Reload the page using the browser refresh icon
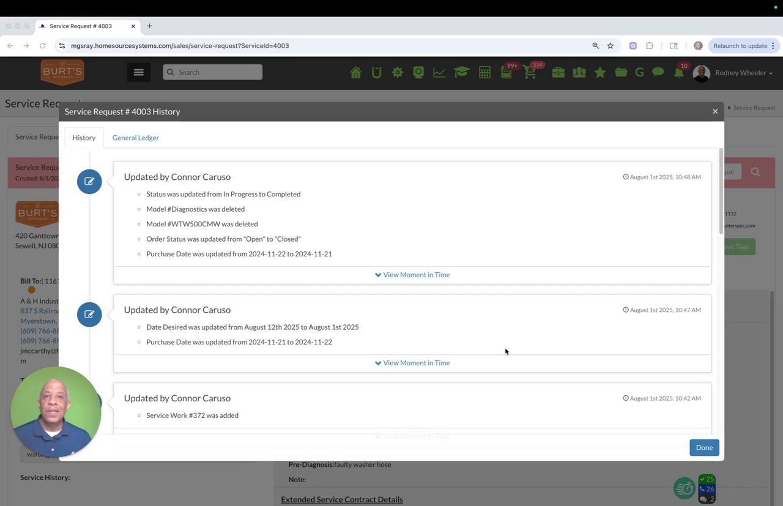The width and height of the screenshot is (783, 506). tap(42, 46)
